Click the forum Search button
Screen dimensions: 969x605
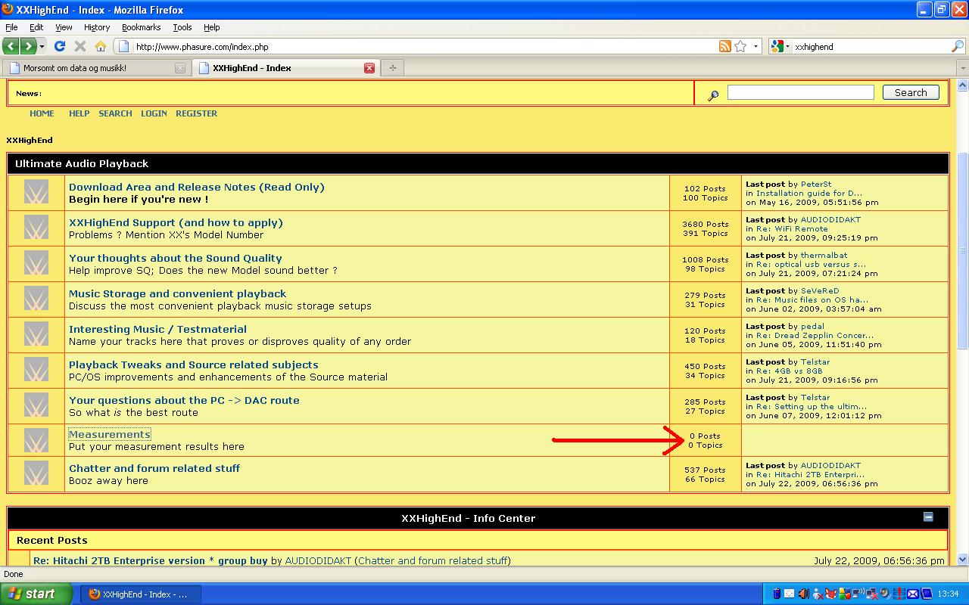click(x=911, y=92)
